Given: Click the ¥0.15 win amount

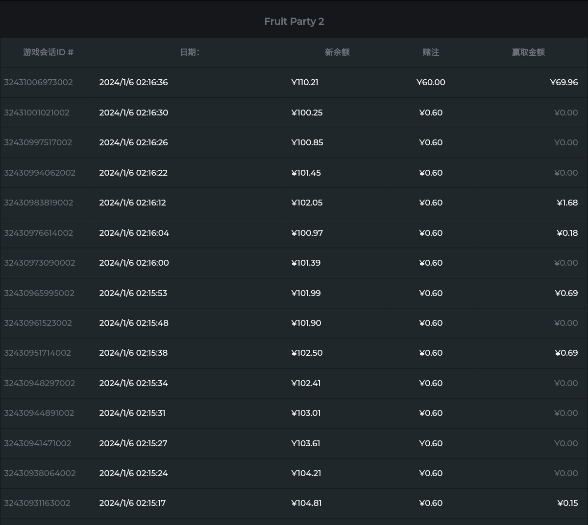Looking at the screenshot, I should (567, 503).
